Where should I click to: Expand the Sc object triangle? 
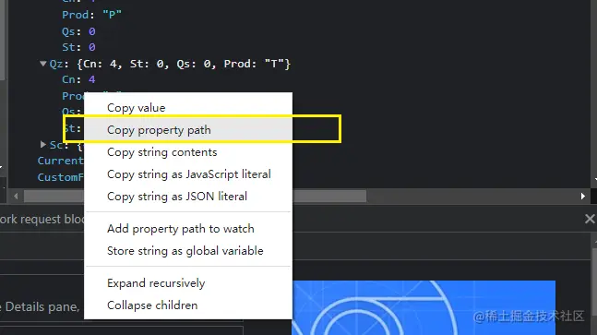click(43, 144)
